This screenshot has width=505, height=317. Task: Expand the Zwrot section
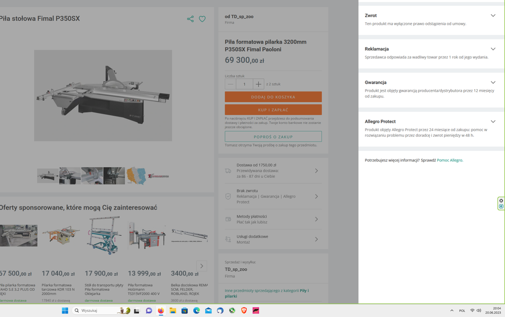pyautogui.click(x=493, y=16)
